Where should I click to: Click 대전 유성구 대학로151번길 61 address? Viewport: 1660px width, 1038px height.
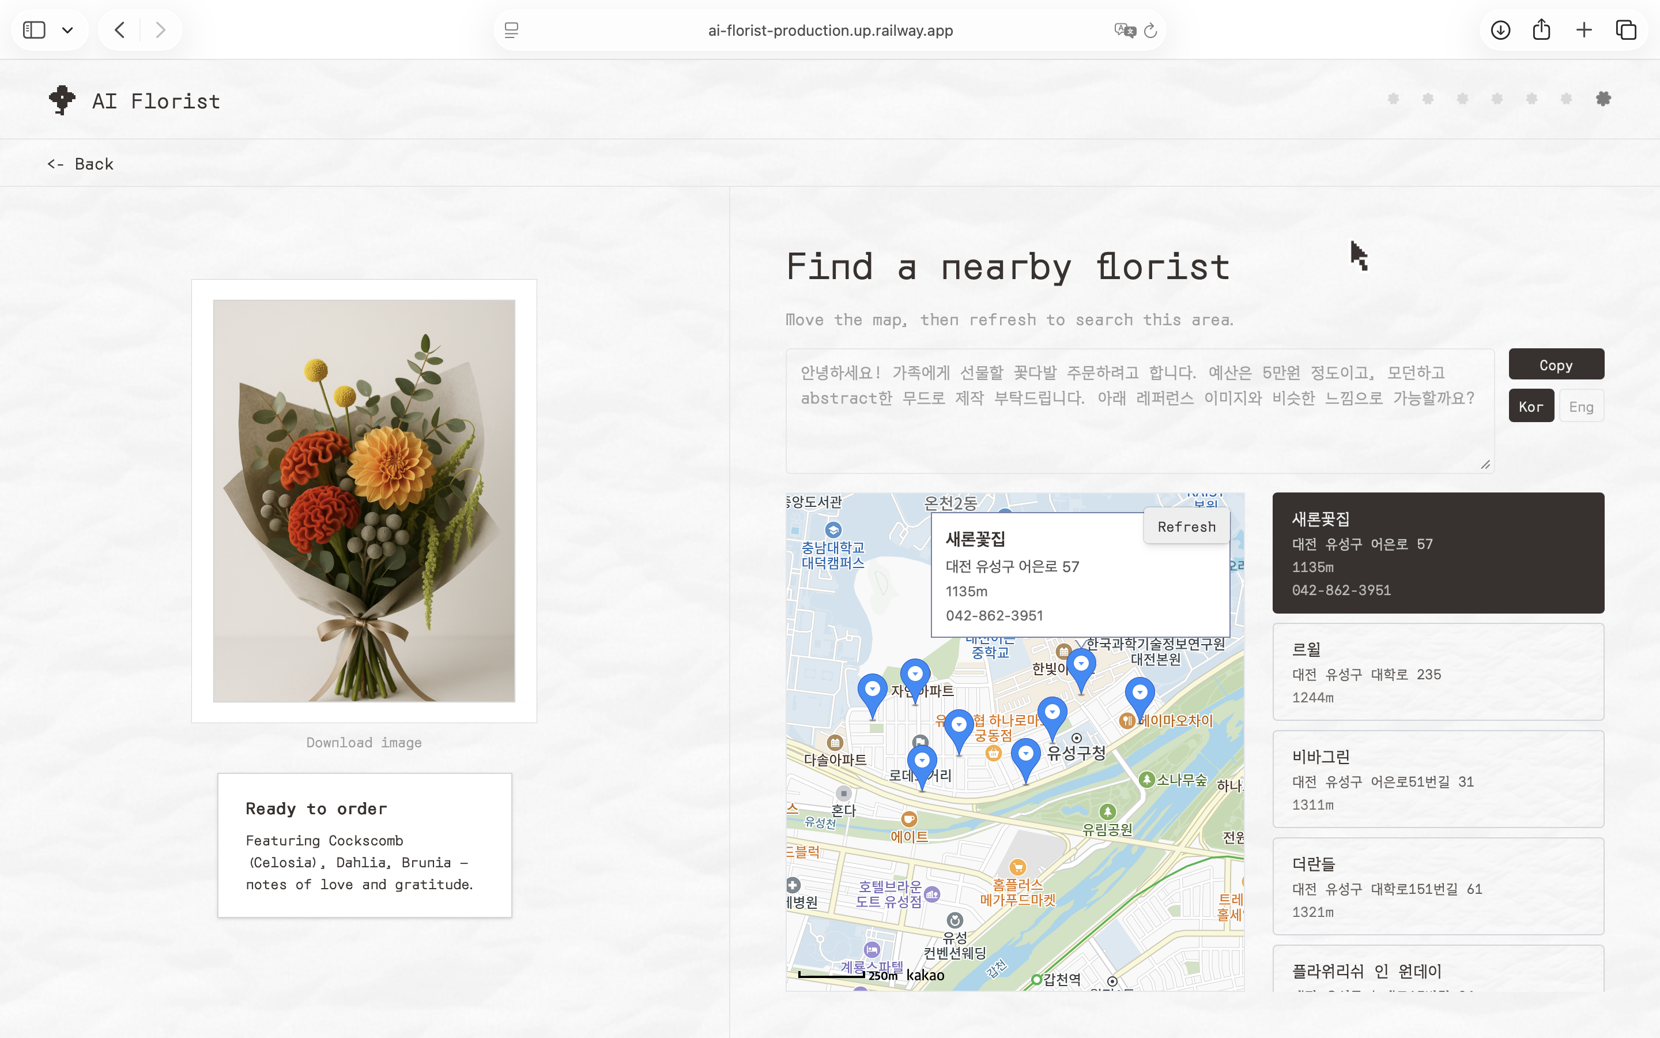(1387, 889)
